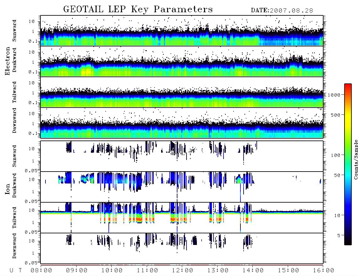Select the Ion Dawnward axis label

point(14,246)
